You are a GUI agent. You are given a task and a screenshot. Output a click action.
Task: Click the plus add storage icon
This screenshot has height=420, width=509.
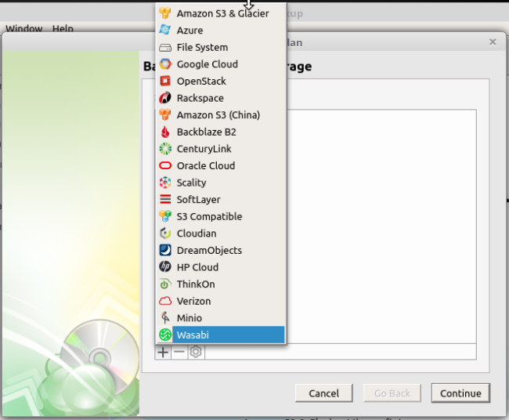[x=163, y=353]
